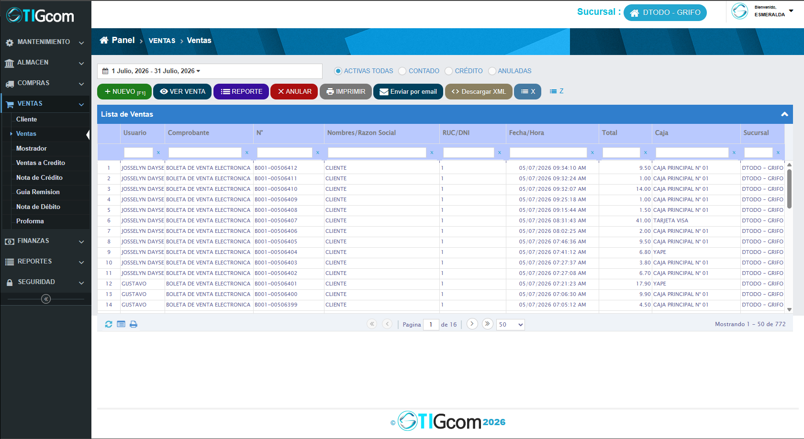Viewport: 804px width, 439px height.
Task: Click the Fecha/Hora column header
Action: pyautogui.click(x=552, y=133)
